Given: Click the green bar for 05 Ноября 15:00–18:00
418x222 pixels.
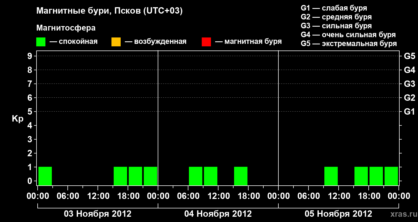Looking at the screenshot, I should [361, 176].
